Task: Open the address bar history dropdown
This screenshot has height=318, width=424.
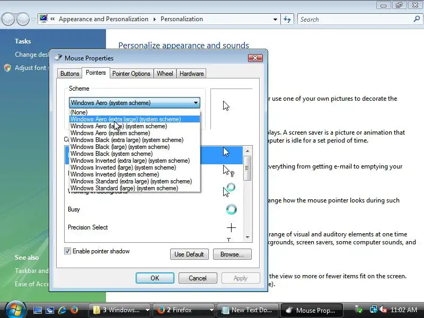Action: coord(275,19)
